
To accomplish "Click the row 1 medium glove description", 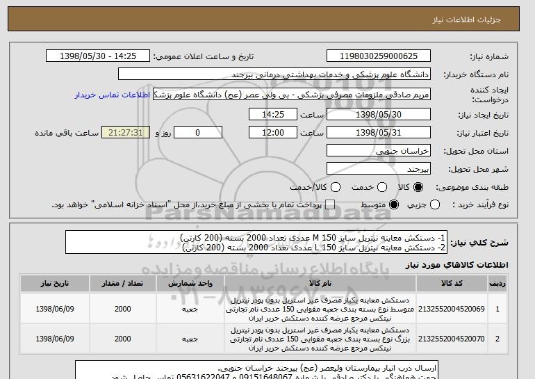I will pos(320,309).
